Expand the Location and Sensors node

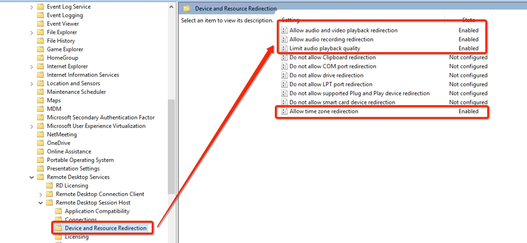click(x=32, y=83)
